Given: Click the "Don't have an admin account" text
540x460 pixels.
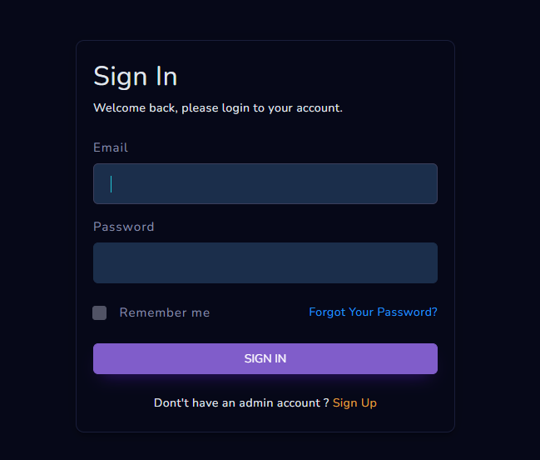Looking at the screenshot, I should pos(241,402).
